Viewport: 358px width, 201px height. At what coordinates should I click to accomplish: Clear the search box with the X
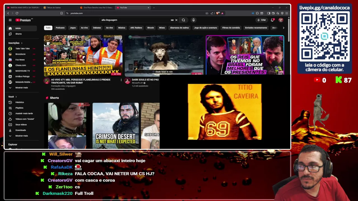(x=176, y=20)
